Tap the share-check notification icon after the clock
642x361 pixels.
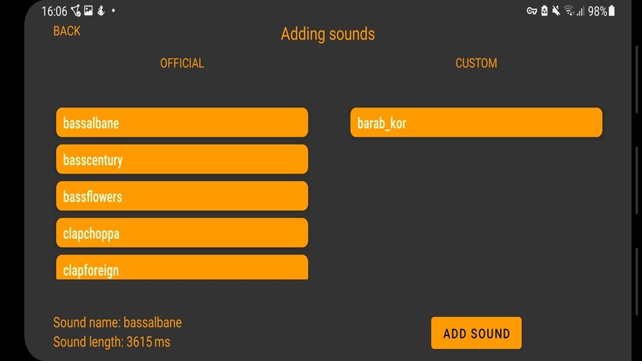[x=75, y=11]
